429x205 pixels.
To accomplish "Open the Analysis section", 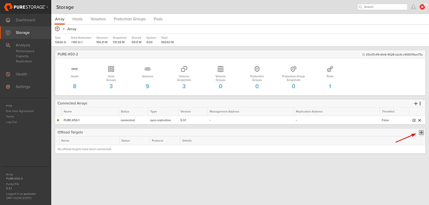I will click(x=23, y=45).
